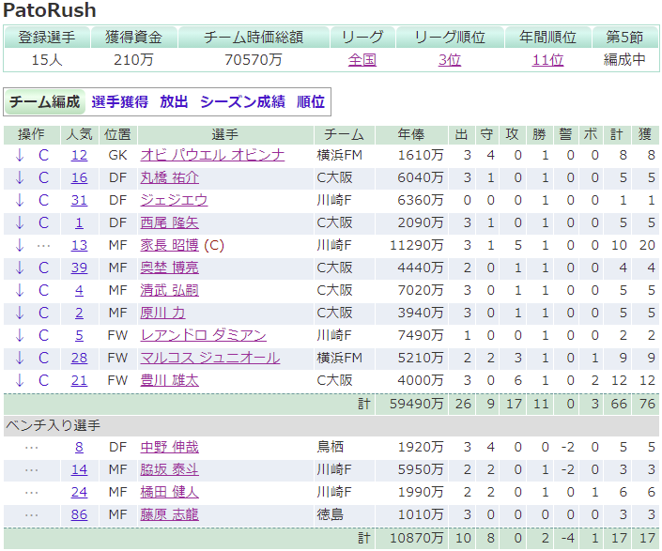
Task: Open player page for ジェジエウ
Action: click(x=174, y=200)
